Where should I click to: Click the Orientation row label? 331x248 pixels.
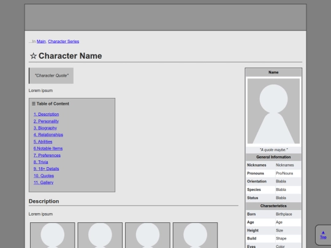click(x=257, y=181)
